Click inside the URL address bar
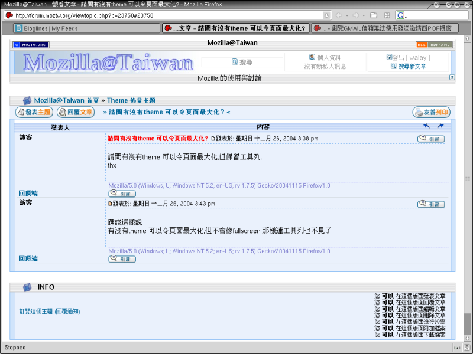 (x=166, y=15)
